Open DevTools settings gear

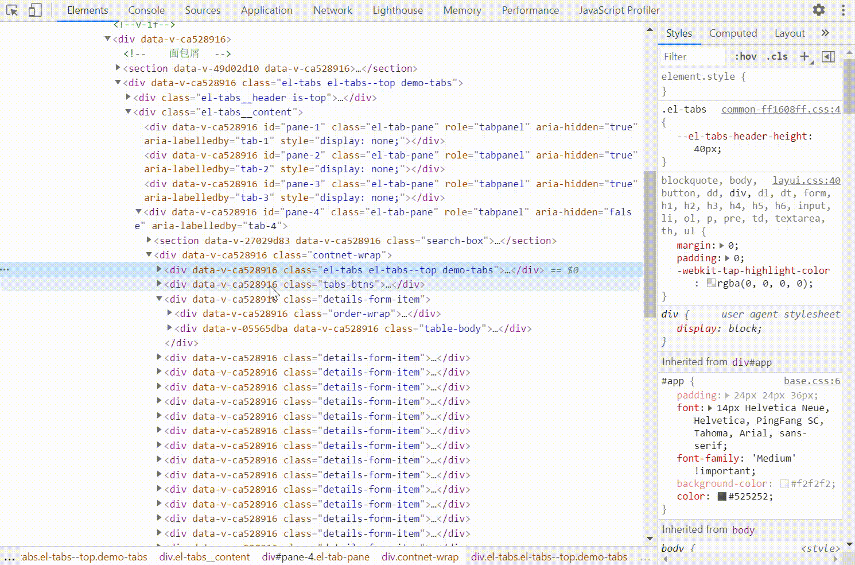819,10
